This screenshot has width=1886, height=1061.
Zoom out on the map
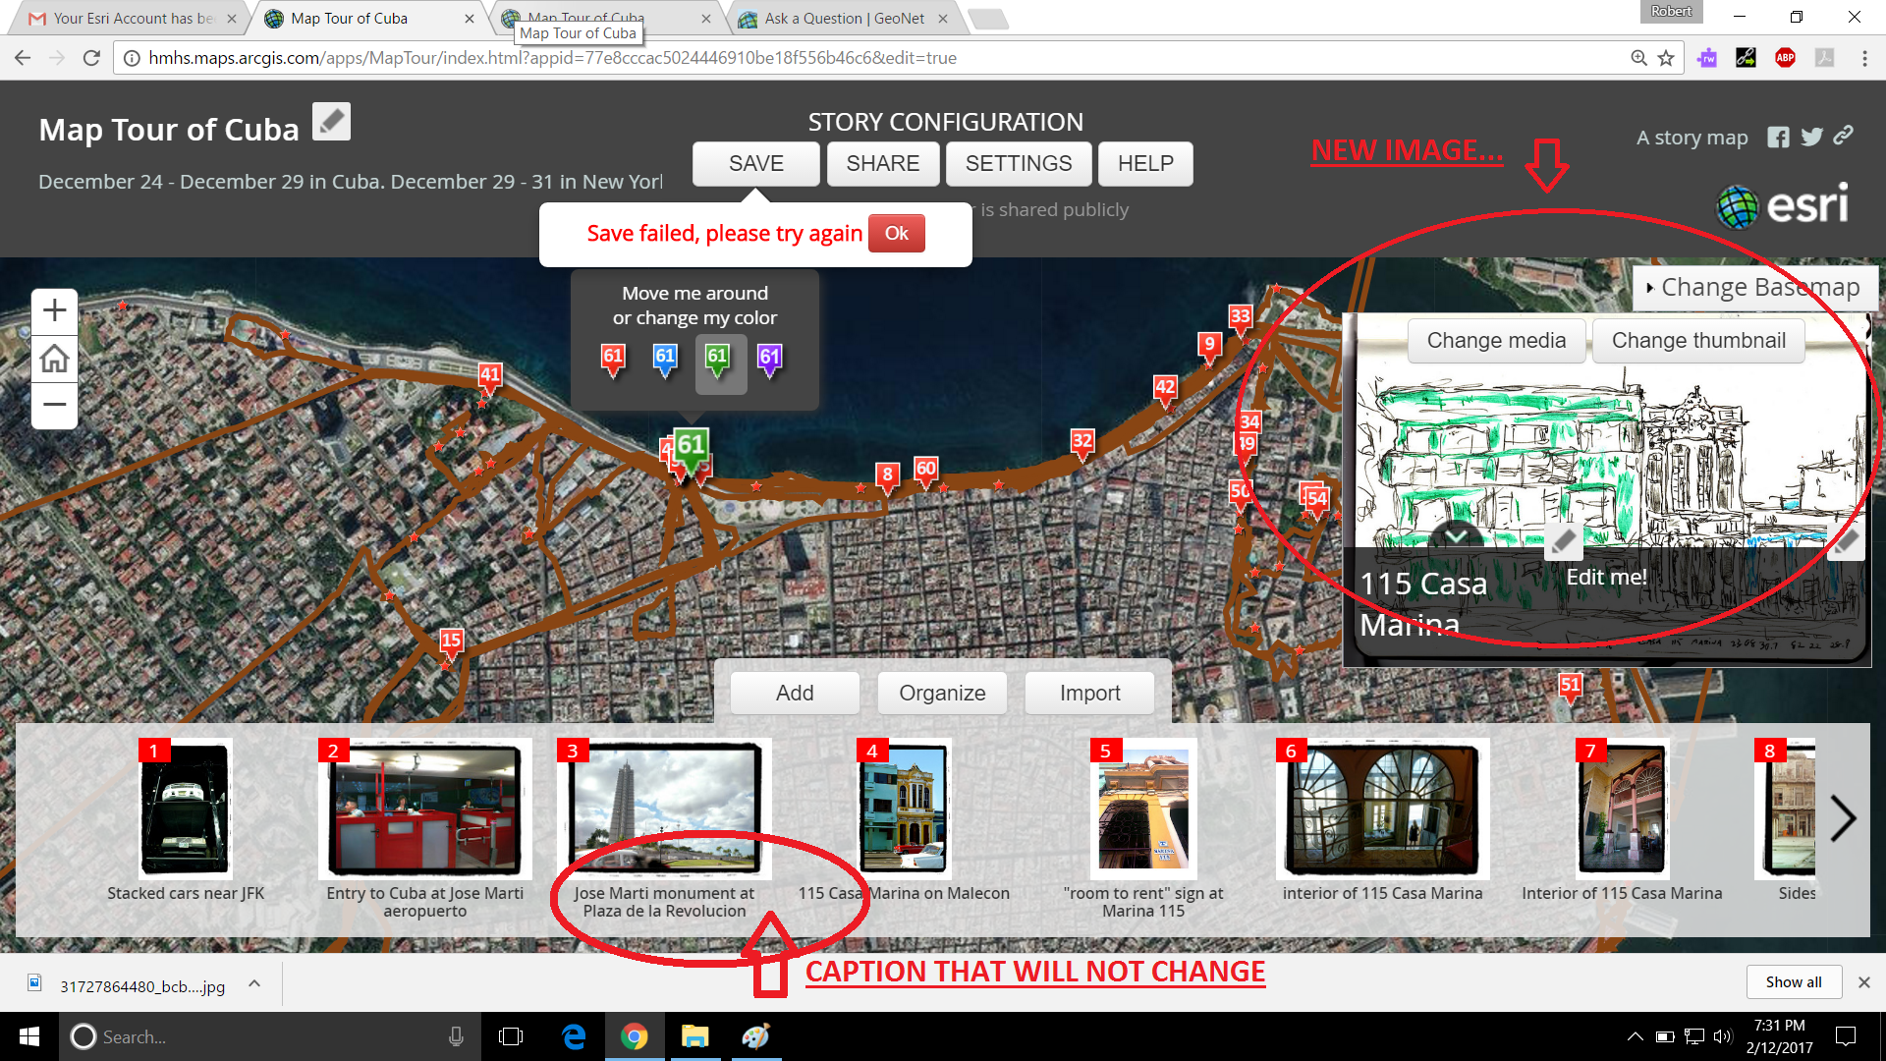pos(55,404)
